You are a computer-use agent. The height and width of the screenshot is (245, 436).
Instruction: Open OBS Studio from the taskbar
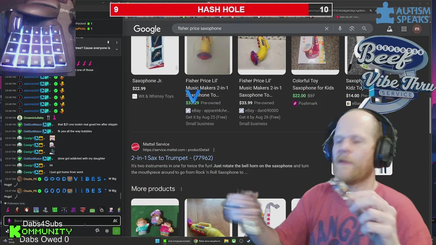coord(241,241)
